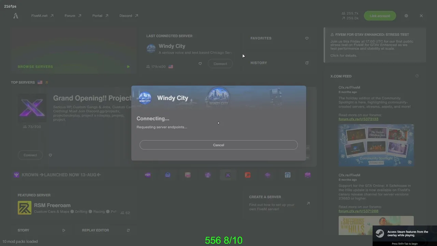Click the 10 mod packs loaded text
Screen dimensions: 437x246
coord(20,242)
